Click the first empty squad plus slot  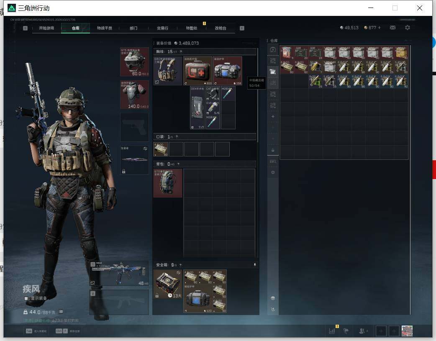tap(381, 331)
